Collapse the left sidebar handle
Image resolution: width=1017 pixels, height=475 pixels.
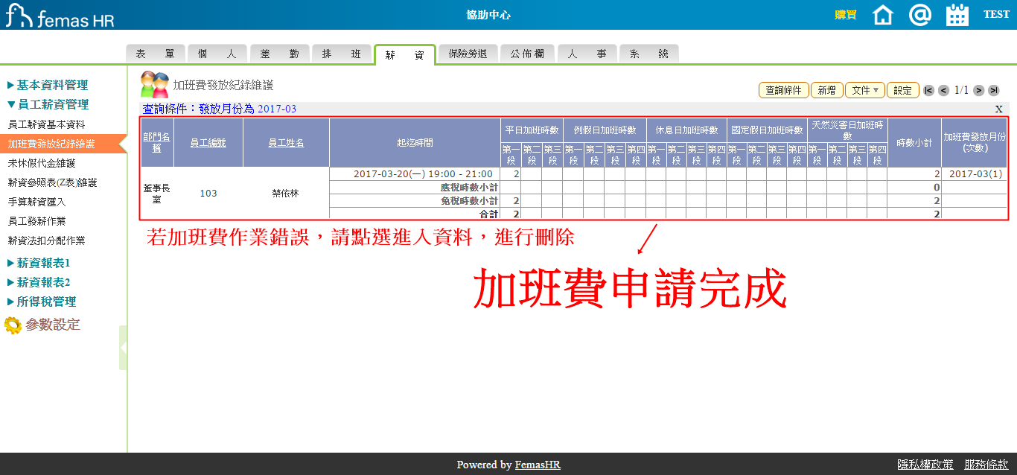pos(123,347)
